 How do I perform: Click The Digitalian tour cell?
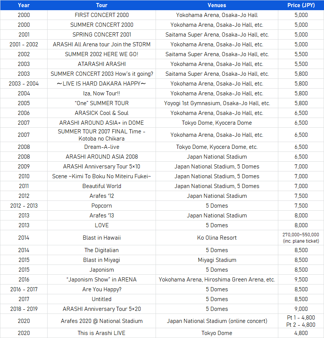102,250
